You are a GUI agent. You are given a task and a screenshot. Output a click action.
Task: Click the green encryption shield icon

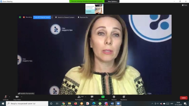tap(20, 17)
